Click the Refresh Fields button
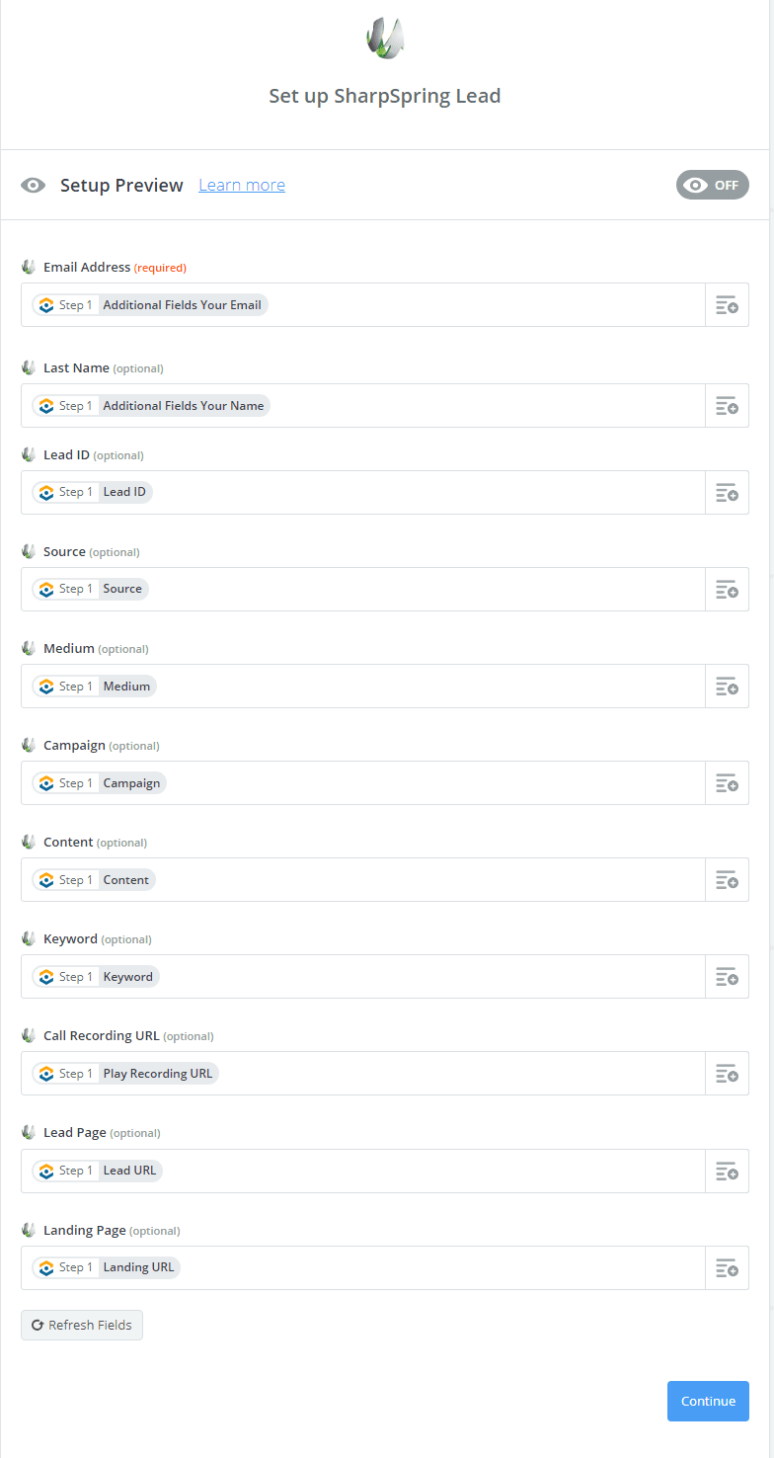The height and width of the screenshot is (1458, 774). click(x=82, y=1325)
